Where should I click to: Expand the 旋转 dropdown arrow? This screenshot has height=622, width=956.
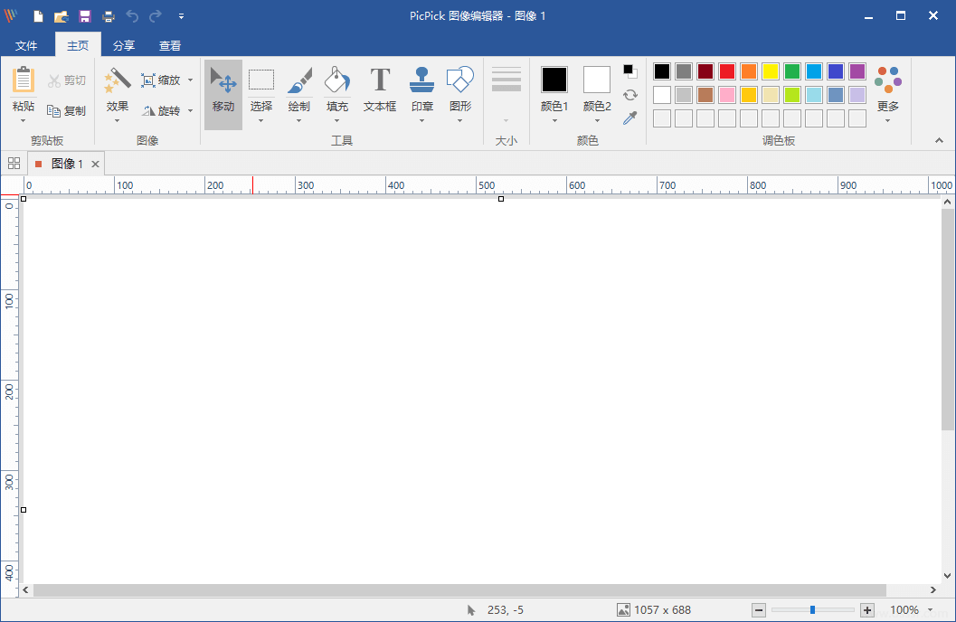click(190, 111)
